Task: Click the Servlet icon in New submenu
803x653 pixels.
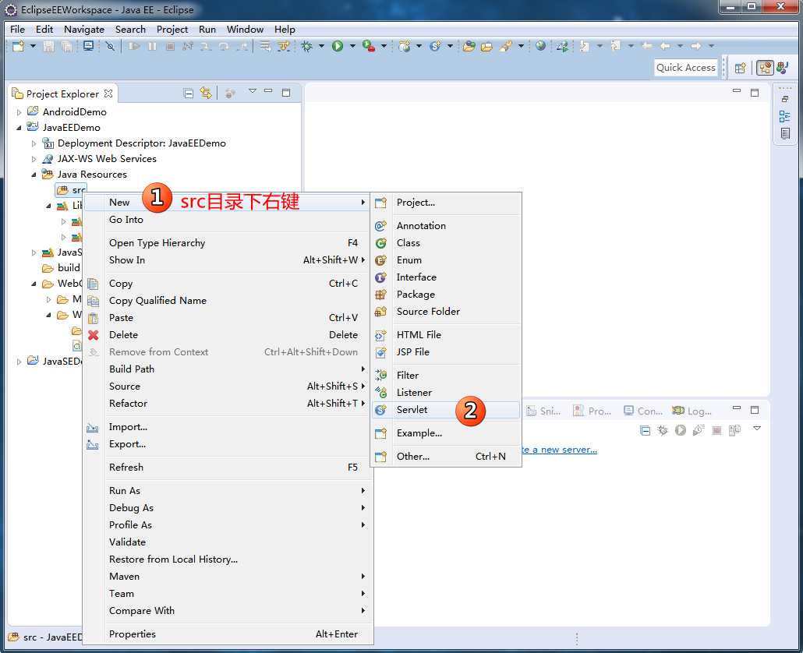Action: (380, 409)
